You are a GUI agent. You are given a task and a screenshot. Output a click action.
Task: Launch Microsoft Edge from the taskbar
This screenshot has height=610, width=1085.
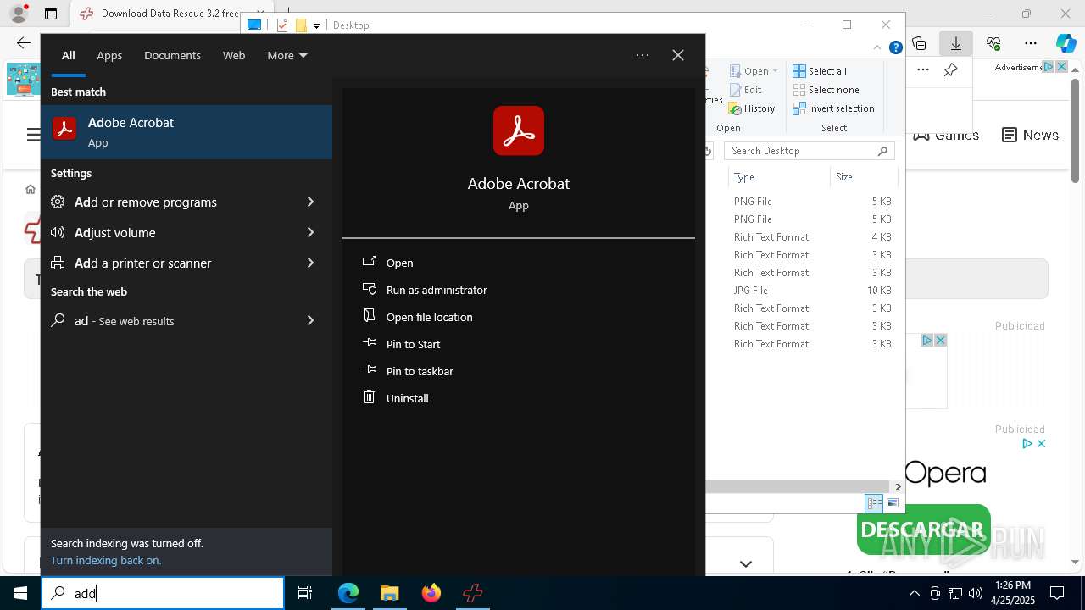[x=348, y=593]
